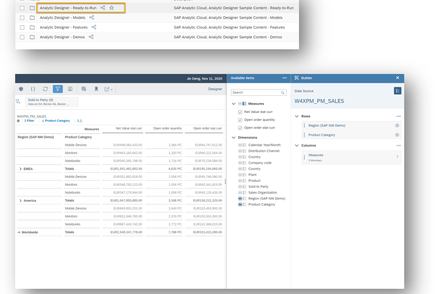Select Sales Organization in the Dimensions list
The height and width of the screenshot is (294, 435).
[263, 193]
